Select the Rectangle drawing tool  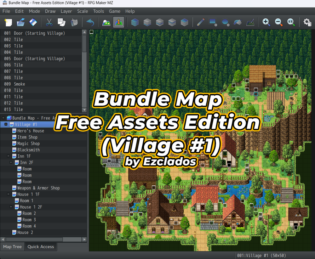pos(213,22)
